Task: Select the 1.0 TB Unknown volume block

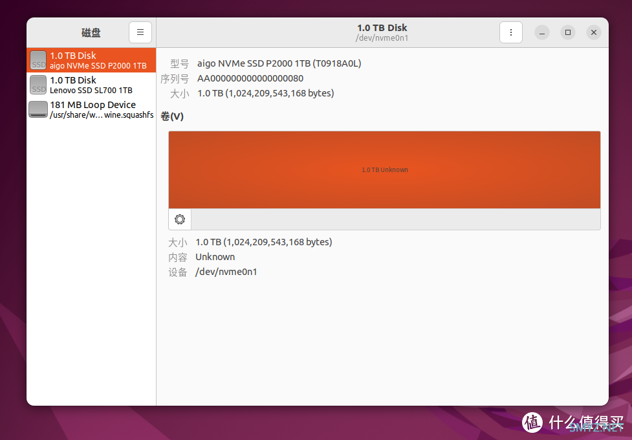Action: (x=384, y=170)
